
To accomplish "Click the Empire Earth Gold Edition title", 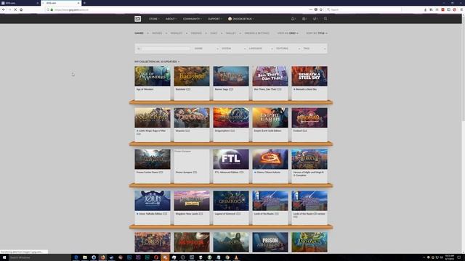I will coord(267,130).
